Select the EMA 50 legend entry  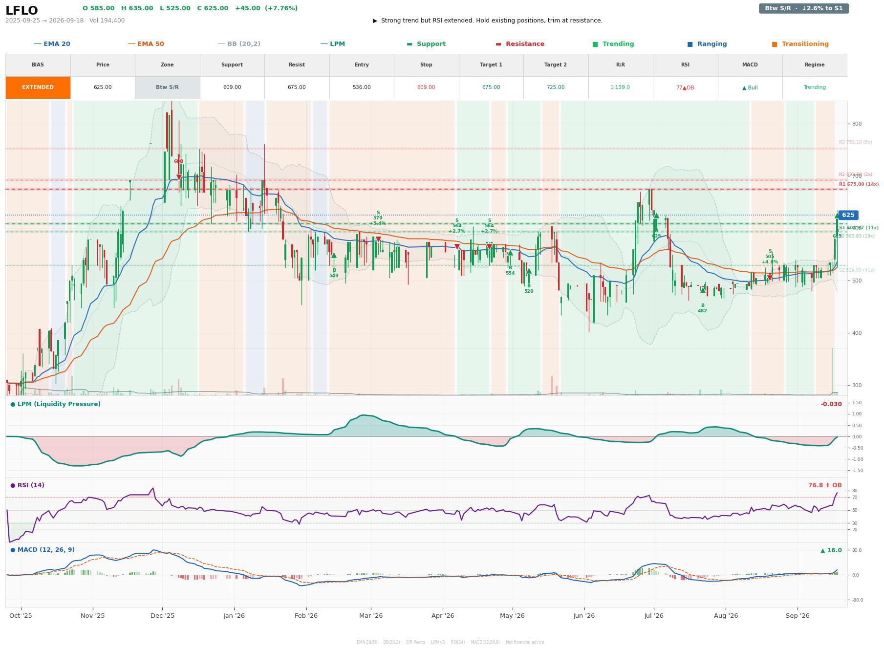[x=146, y=44]
